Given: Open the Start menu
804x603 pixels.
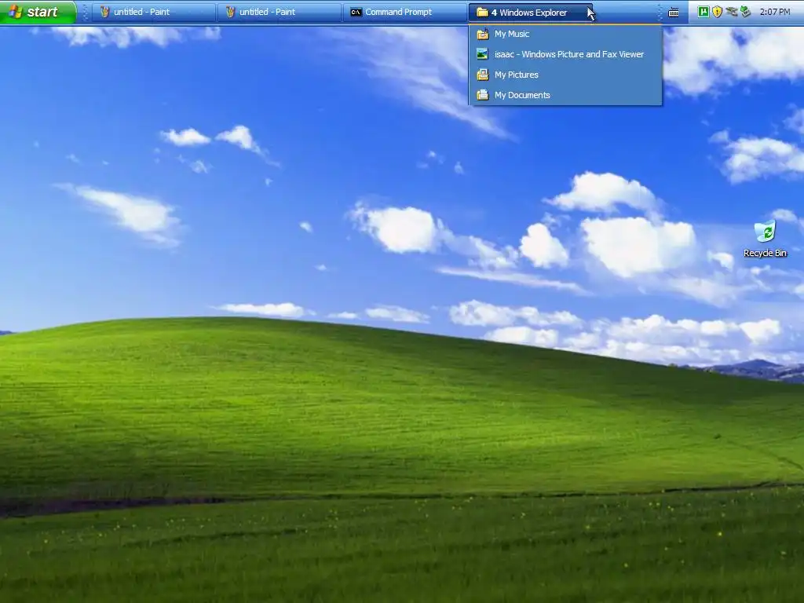Looking at the screenshot, I should [x=38, y=12].
